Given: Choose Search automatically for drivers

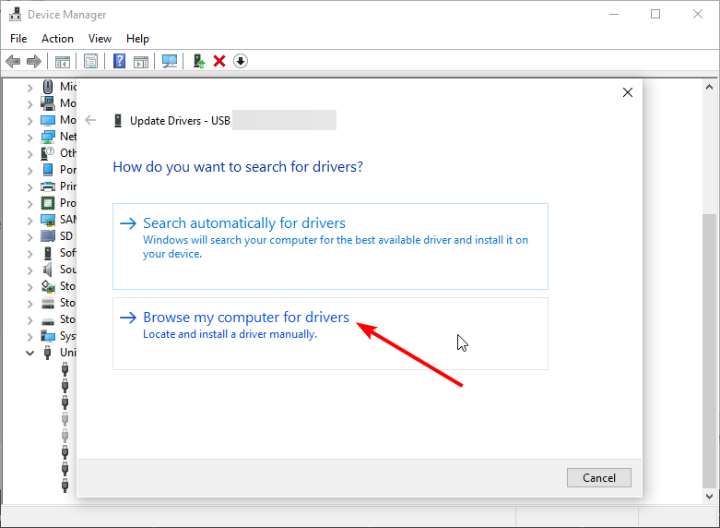Looking at the screenshot, I should pyautogui.click(x=330, y=246).
